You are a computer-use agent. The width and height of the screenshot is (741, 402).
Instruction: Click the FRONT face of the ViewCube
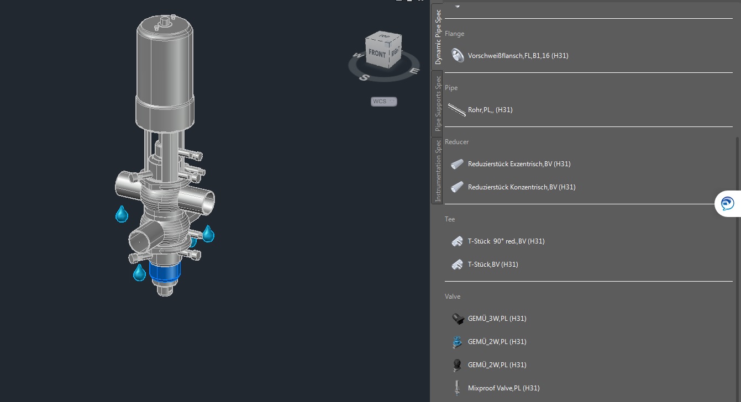point(379,55)
